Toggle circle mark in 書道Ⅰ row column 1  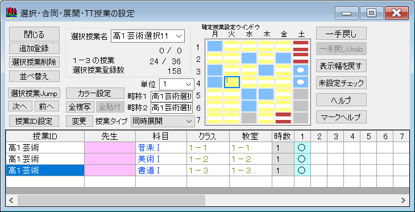tap(302, 171)
